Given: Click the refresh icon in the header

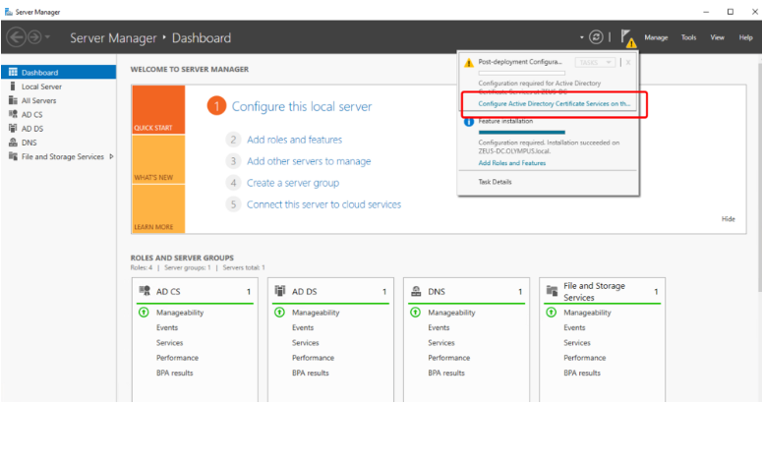Looking at the screenshot, I should 596,37.
